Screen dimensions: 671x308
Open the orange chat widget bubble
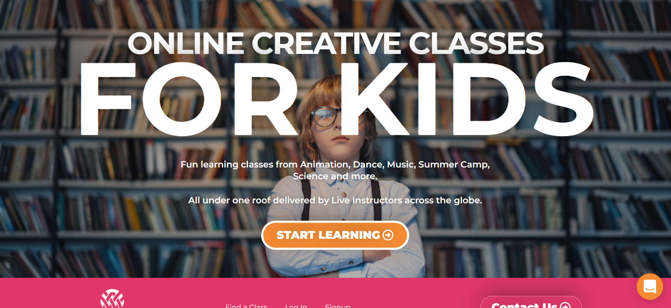[x=650, y=286]
